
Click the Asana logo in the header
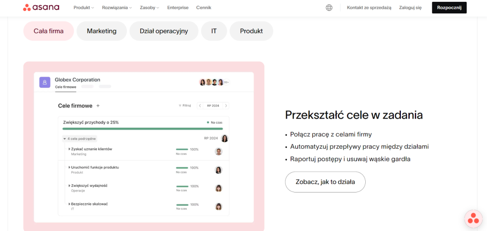click(x=41, y=8)
